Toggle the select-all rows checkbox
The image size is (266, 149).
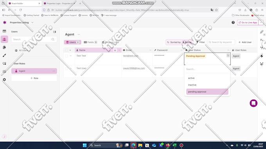click(x=66, y=50)
